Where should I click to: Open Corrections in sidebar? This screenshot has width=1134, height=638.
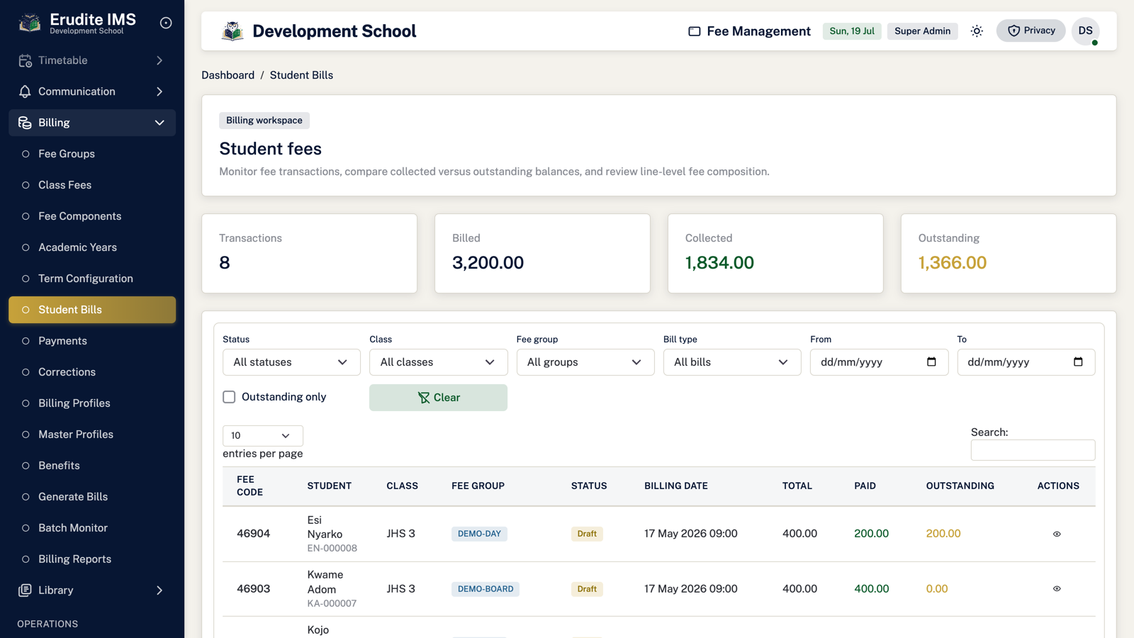coord(92,372)
